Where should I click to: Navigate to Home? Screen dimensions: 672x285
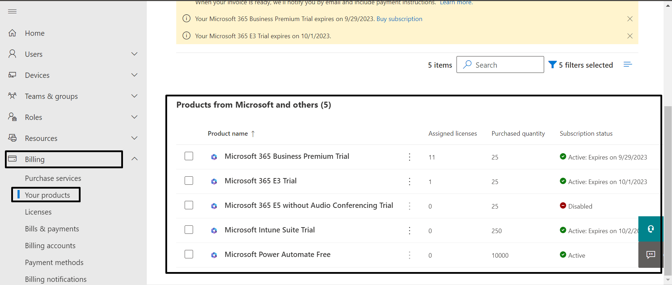(35, 33)
